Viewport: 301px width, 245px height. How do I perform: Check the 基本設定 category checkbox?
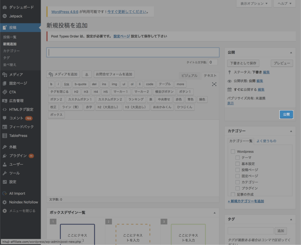[x=238, y=164]
